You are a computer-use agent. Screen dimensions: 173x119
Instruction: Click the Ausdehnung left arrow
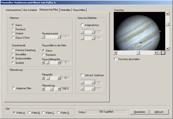82,32
